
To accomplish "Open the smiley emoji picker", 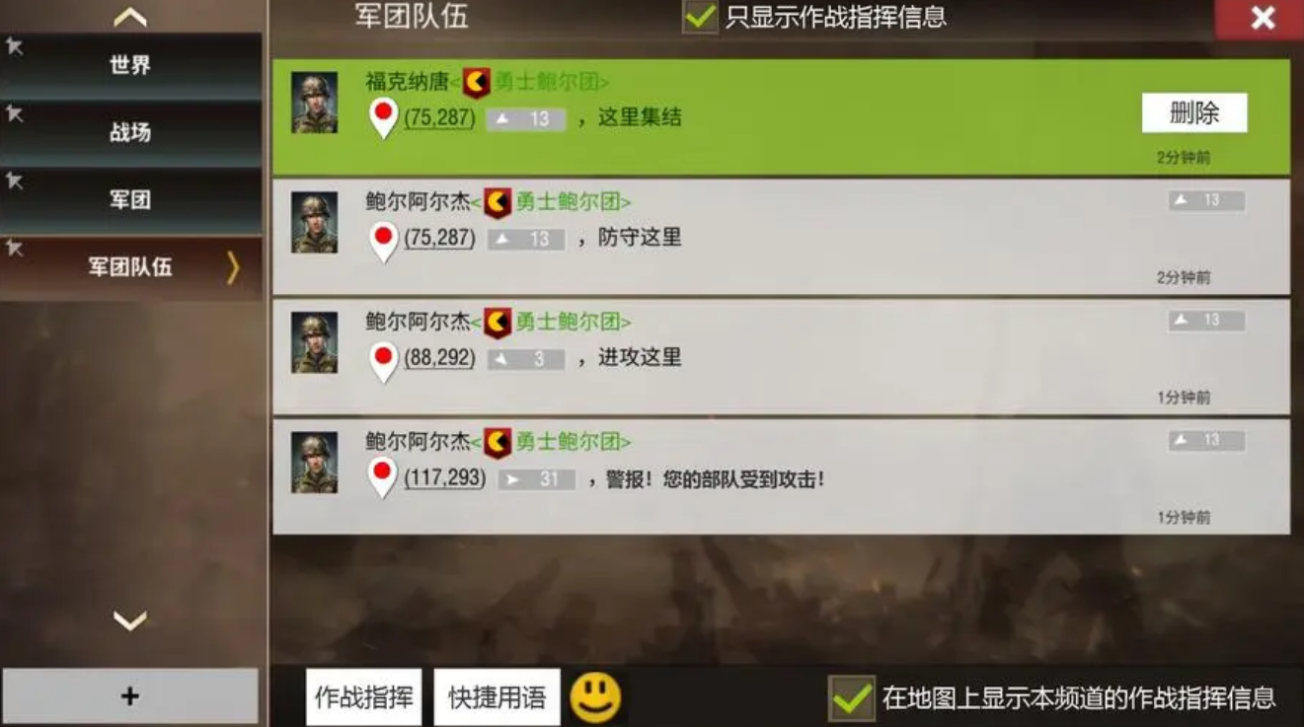I will (596, 697).
